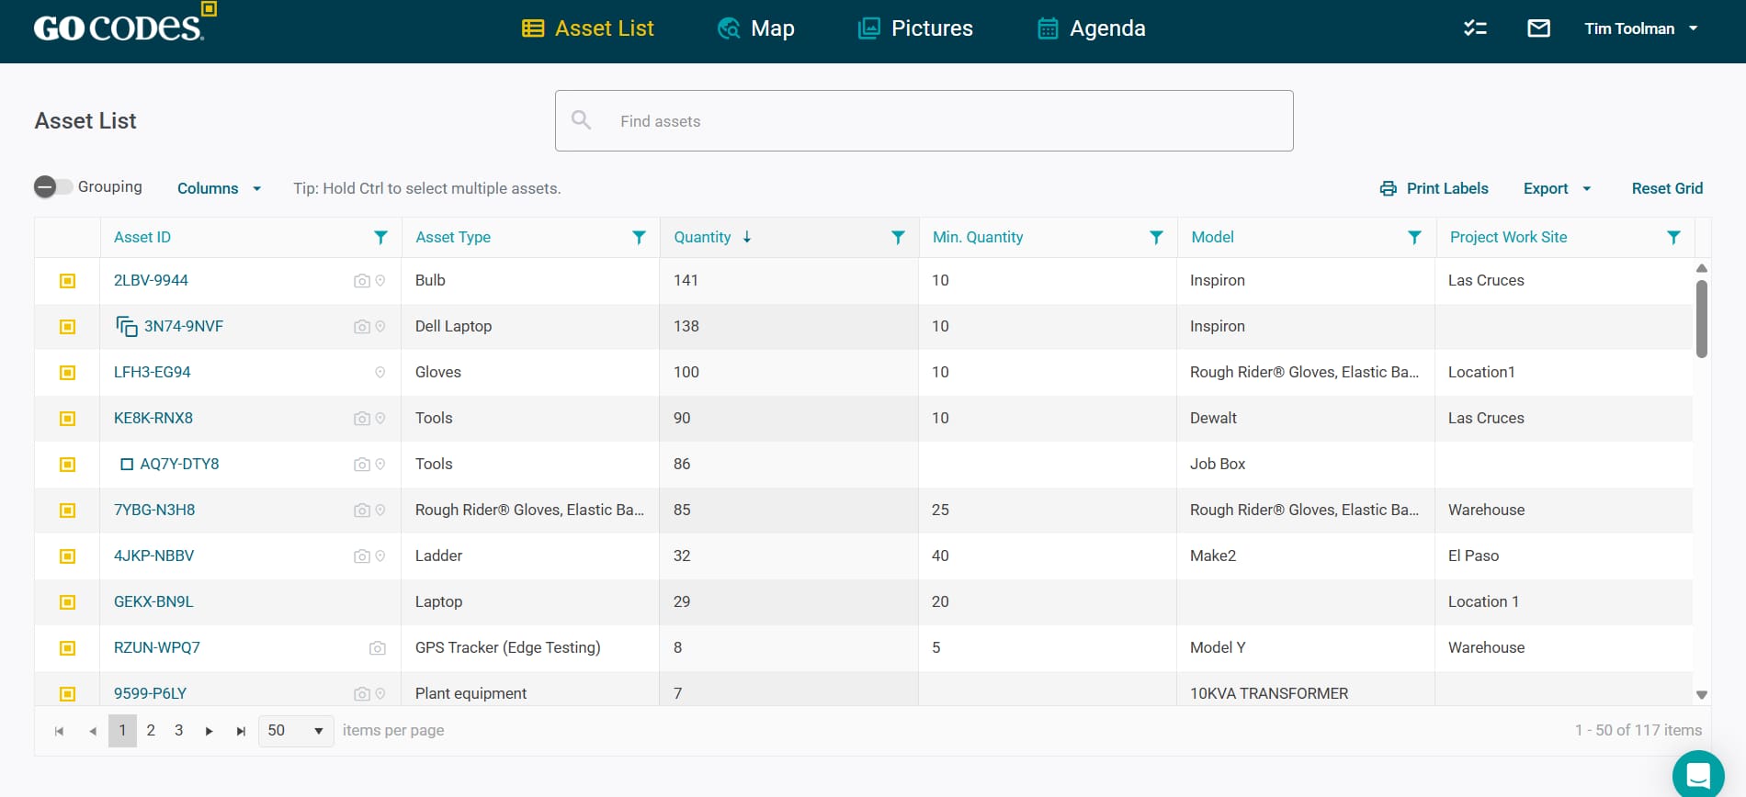The image size is (1746, 797).
Task: Click the camera icon for asset 2LBV-9944
Action: tap(361, 281)
